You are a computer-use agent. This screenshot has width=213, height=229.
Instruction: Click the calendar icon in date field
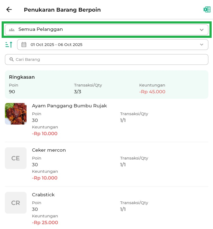click(24, 45)
